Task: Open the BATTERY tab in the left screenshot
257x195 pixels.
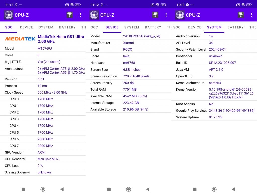Action: (67, 27)
